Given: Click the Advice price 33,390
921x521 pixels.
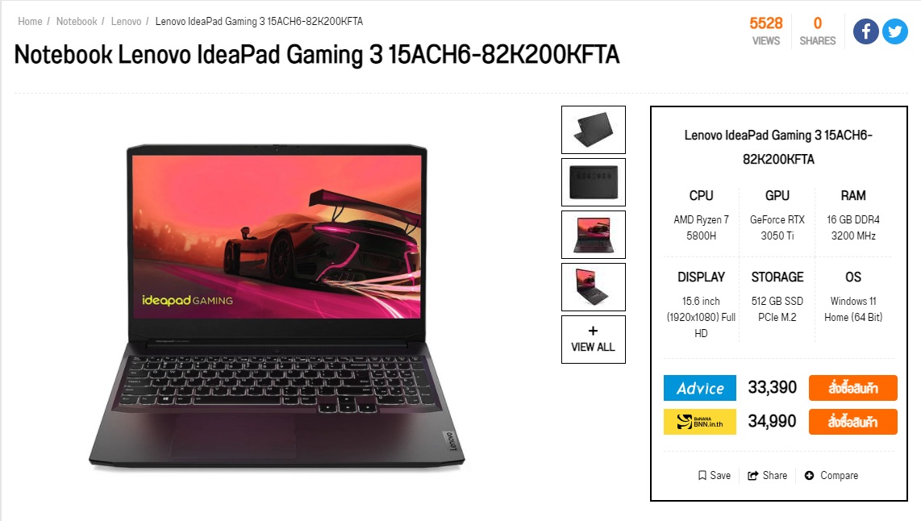Looking at the screenshot, I should pos(772,387).
